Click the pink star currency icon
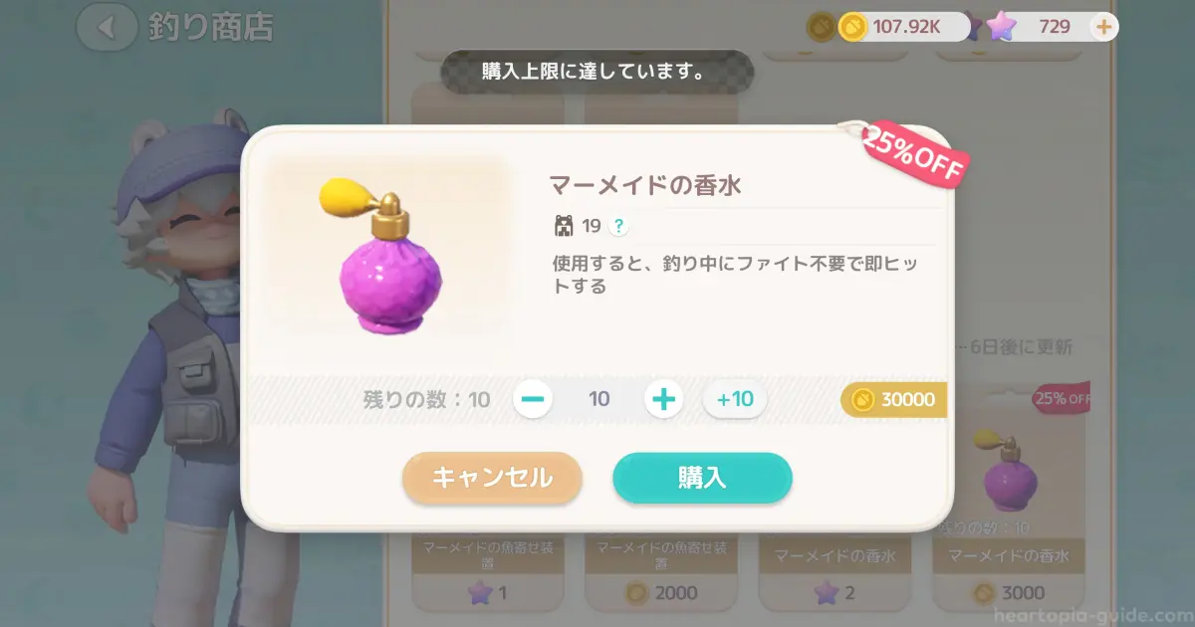Screen dimensions: 1195x627 (x=999, y=27)
